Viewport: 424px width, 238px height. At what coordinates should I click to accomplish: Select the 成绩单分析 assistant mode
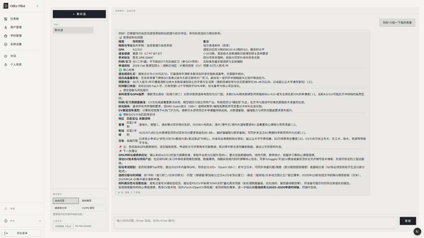(x=66, y=208)
